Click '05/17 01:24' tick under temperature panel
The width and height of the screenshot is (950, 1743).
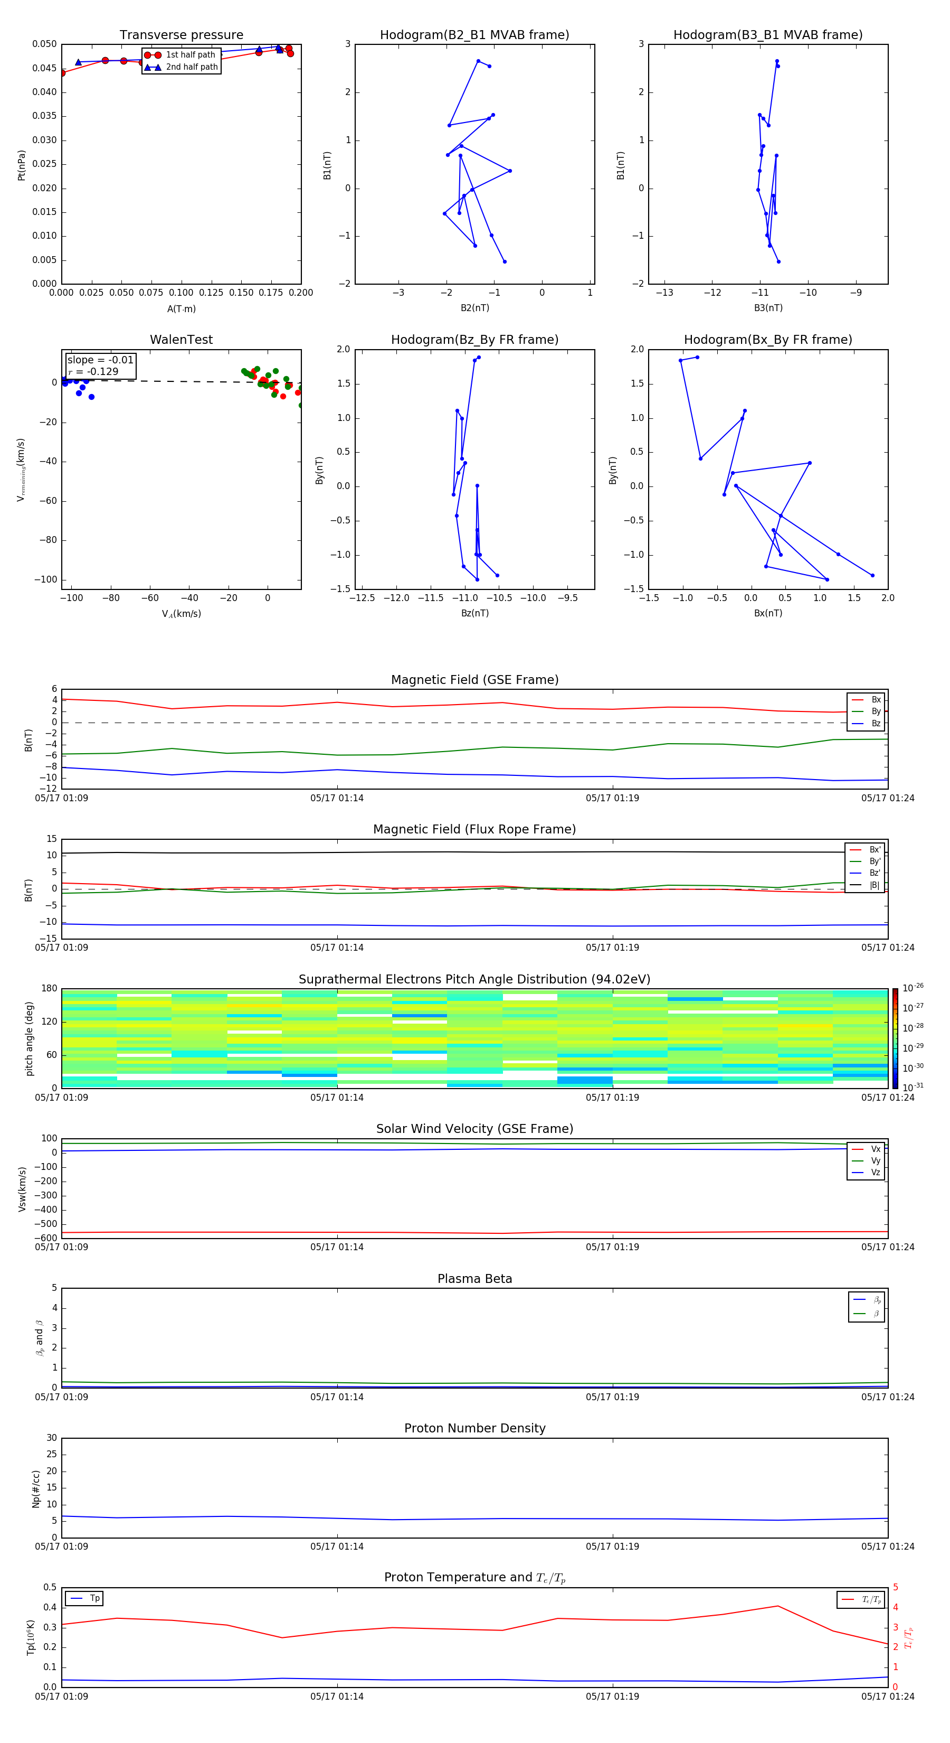point(888,1697)
